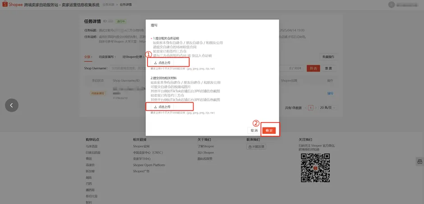
Task: Open the 卖家学习中心 link
Action: point(142,159)
